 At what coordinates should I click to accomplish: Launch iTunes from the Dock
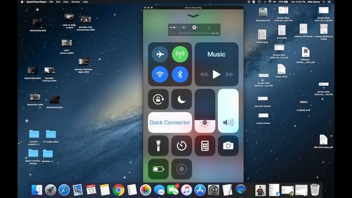tap(186, 190)
